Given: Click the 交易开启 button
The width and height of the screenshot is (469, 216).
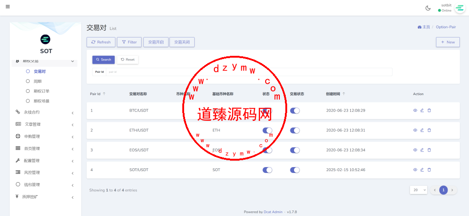Looking at the screenshot, I should point(156,42).
